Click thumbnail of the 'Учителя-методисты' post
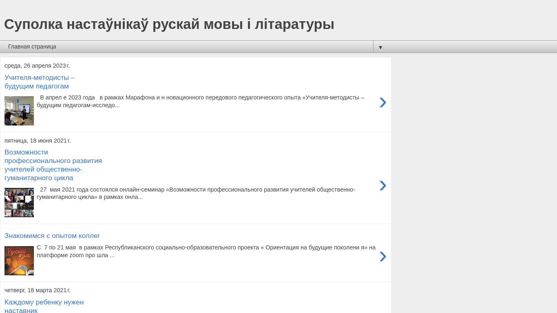 (x=19, y=111)
